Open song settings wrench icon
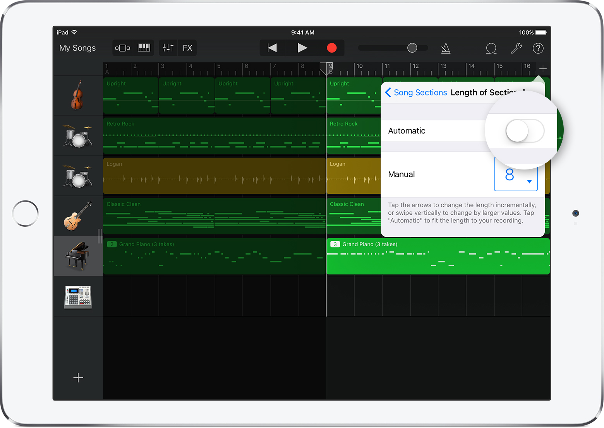The image size is (604, 428). [x=516, y=48]
